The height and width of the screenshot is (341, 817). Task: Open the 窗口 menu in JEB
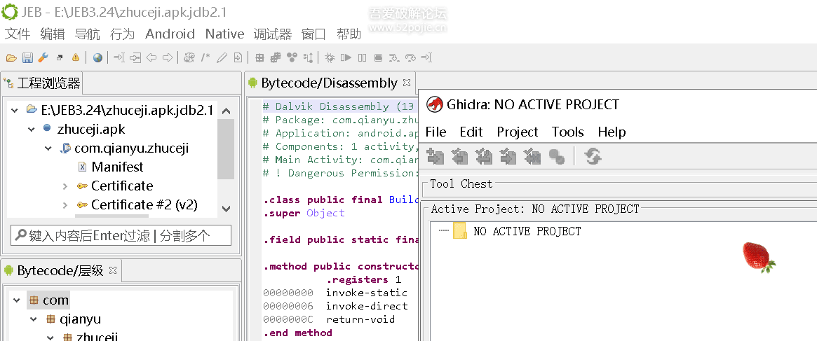point(313,34)
